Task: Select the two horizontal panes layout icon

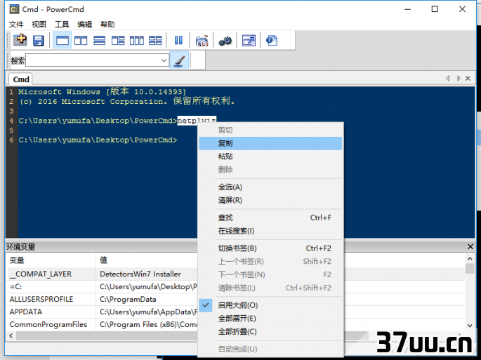Action: click(100, 41)
